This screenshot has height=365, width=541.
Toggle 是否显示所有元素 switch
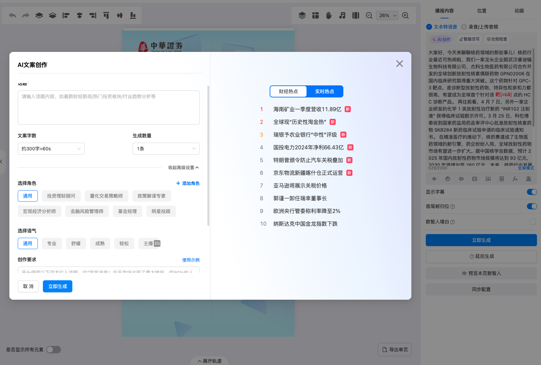(x=54, y=350)
